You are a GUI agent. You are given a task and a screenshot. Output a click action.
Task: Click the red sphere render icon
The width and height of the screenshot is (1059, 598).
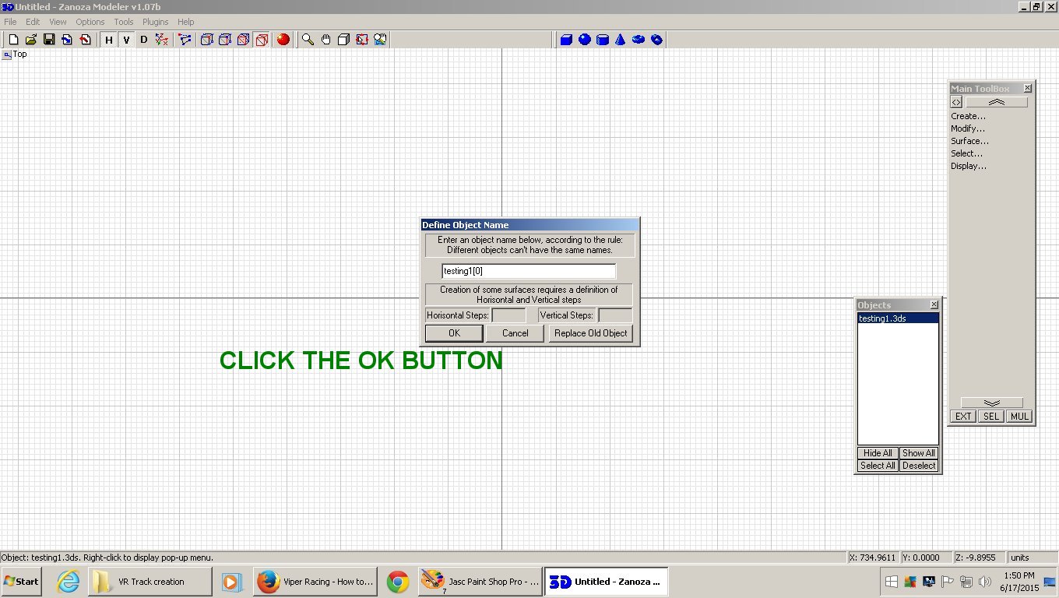point(283,40)
